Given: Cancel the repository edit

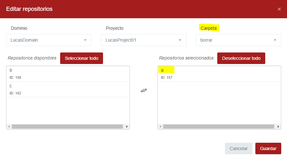Looking at the screenshot, I should [x=239, y=148].
